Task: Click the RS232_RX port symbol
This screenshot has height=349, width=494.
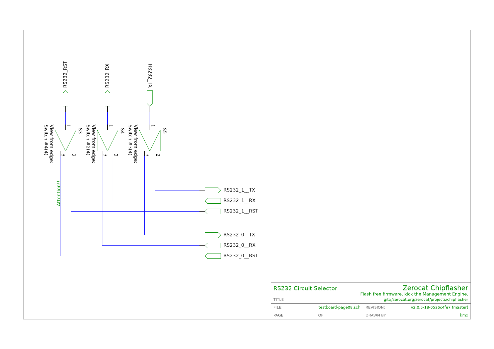Action: coord(108,98)
